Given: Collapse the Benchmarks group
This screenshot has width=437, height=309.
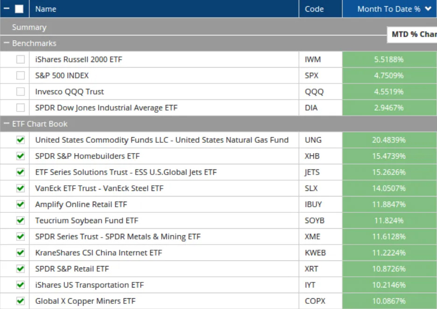Looking at the screenshot, I should [7, 43].
